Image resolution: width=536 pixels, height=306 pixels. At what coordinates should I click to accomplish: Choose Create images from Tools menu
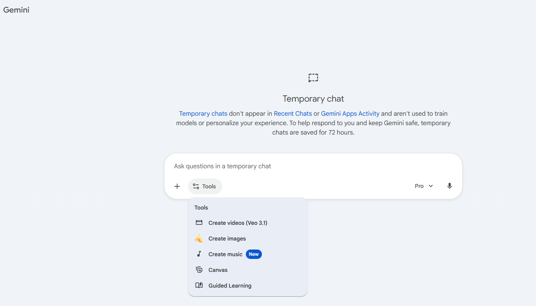(227, 239)
